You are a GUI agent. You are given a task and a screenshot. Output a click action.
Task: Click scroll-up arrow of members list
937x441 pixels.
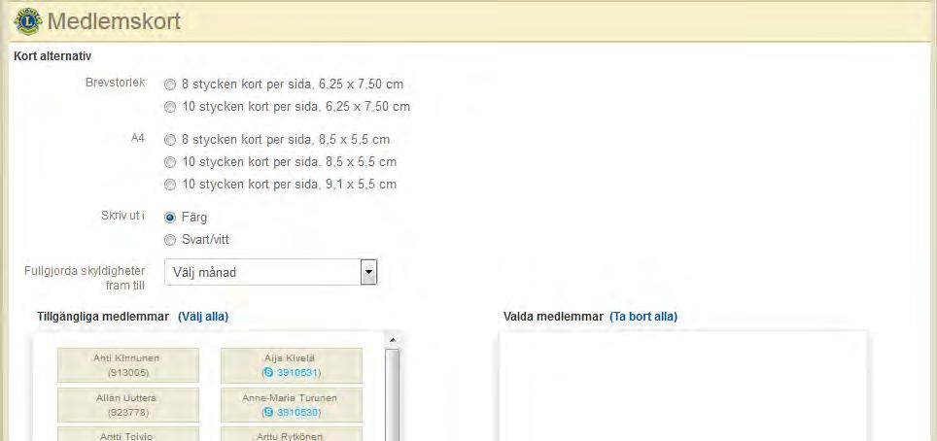(393, 340)
